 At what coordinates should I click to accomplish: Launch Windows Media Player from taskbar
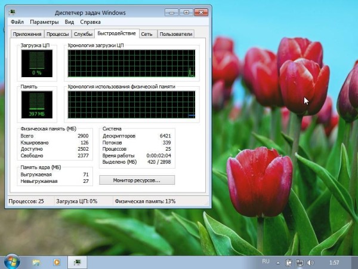[x=57, y=262]
